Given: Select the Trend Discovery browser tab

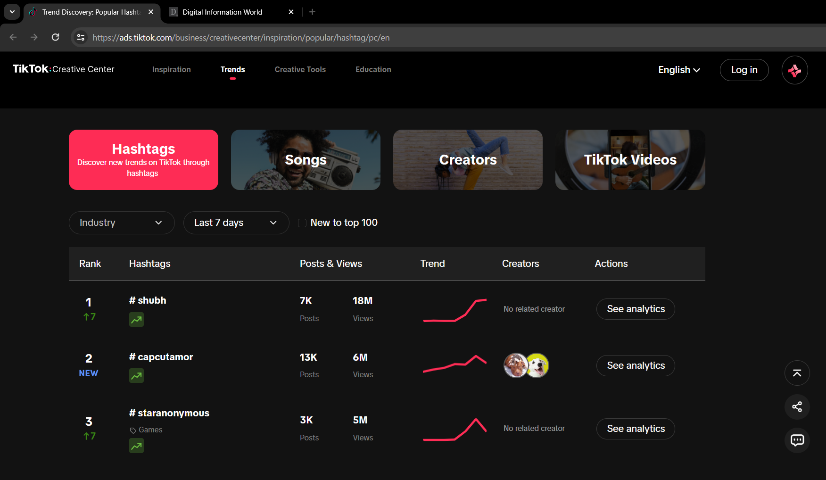Looking at the screenshot, I should click(x=92, y=12).
